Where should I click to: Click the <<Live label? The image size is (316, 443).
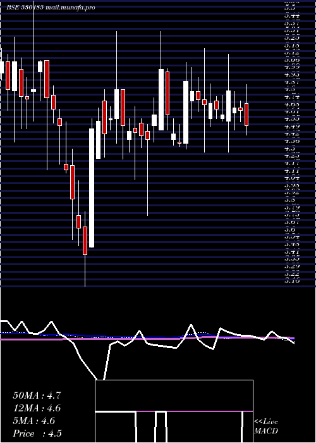(x=266, y=422)
